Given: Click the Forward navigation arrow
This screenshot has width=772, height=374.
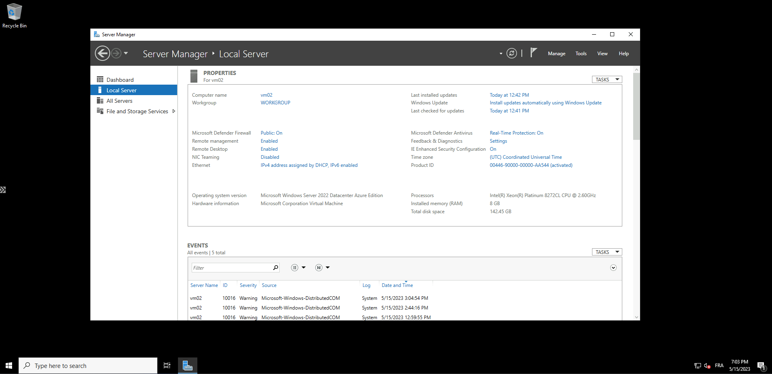Looking at the screenshot, I should (x=116, y=53).
